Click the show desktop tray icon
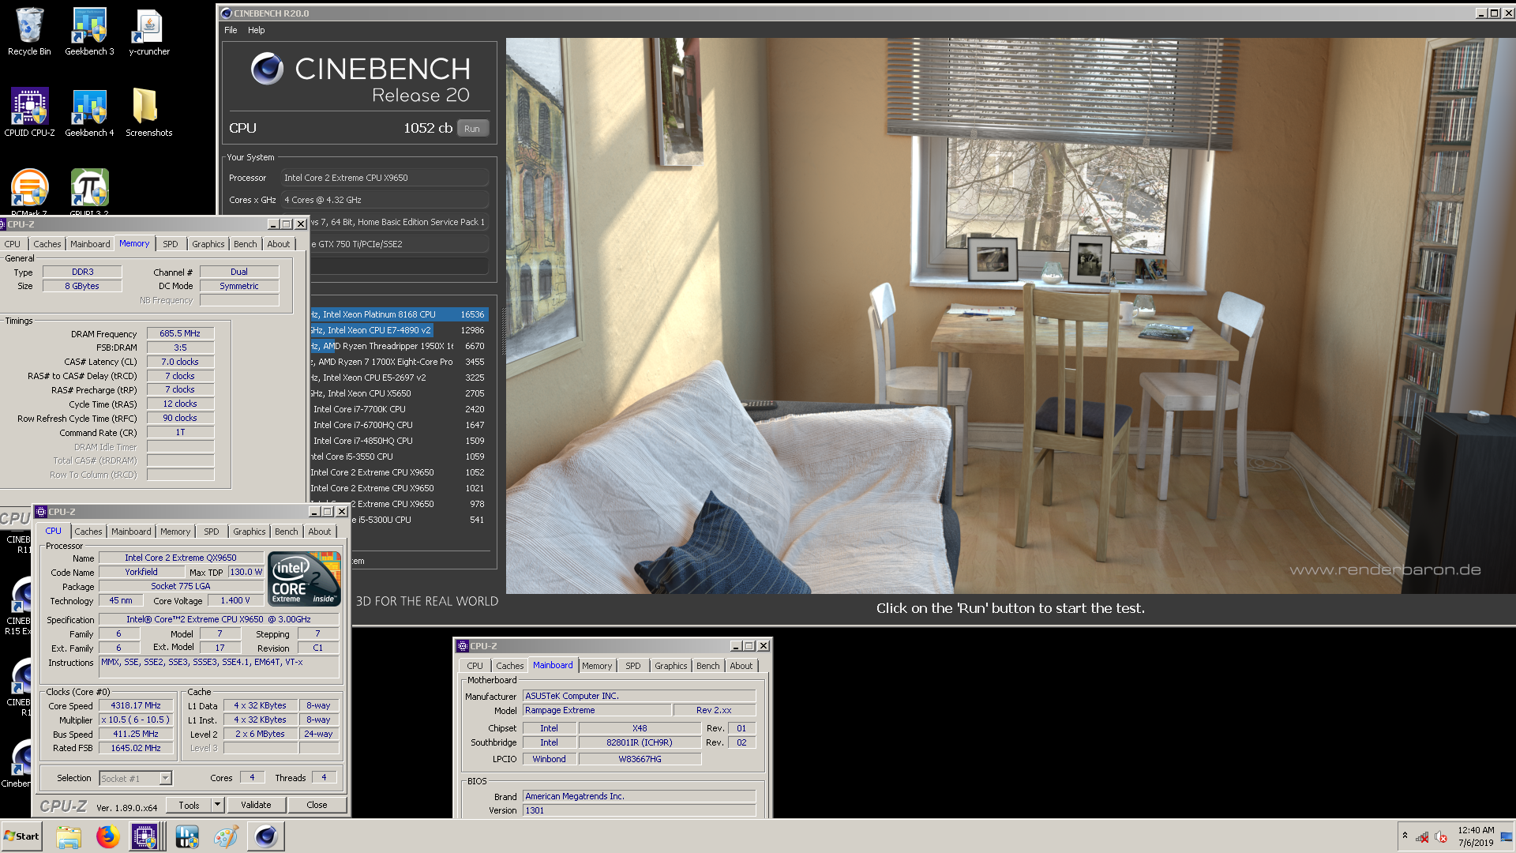Image resolution: width=1516 pixels, height=853 pixels. point(1507,836)
